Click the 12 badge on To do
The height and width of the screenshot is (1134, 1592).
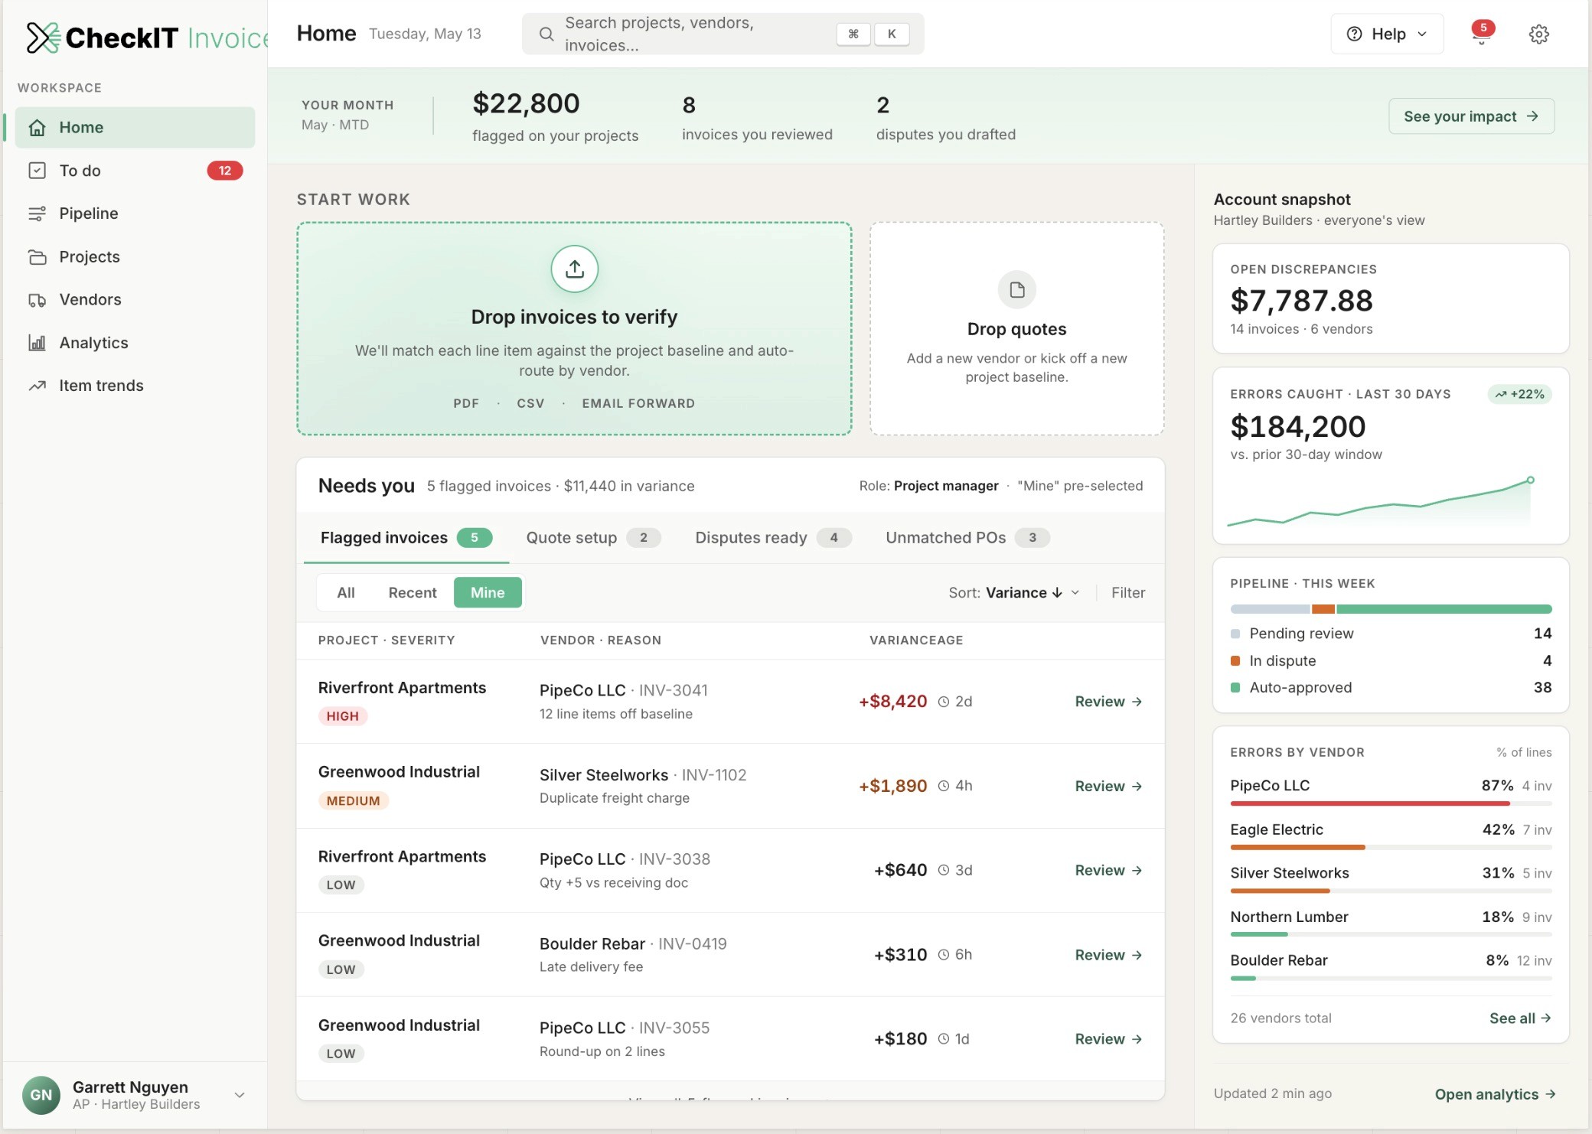pyautogui.click(x=225, y=171)
